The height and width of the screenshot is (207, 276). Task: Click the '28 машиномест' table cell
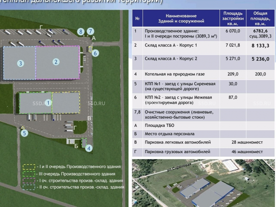[x=247, y=142]
